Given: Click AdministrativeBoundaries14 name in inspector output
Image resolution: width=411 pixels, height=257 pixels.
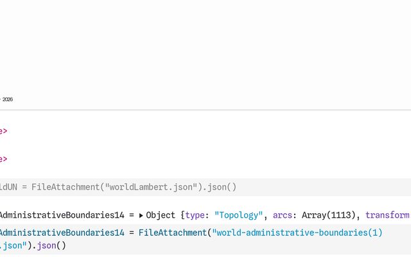Looking at the screenshot, I should coord(61,215).
